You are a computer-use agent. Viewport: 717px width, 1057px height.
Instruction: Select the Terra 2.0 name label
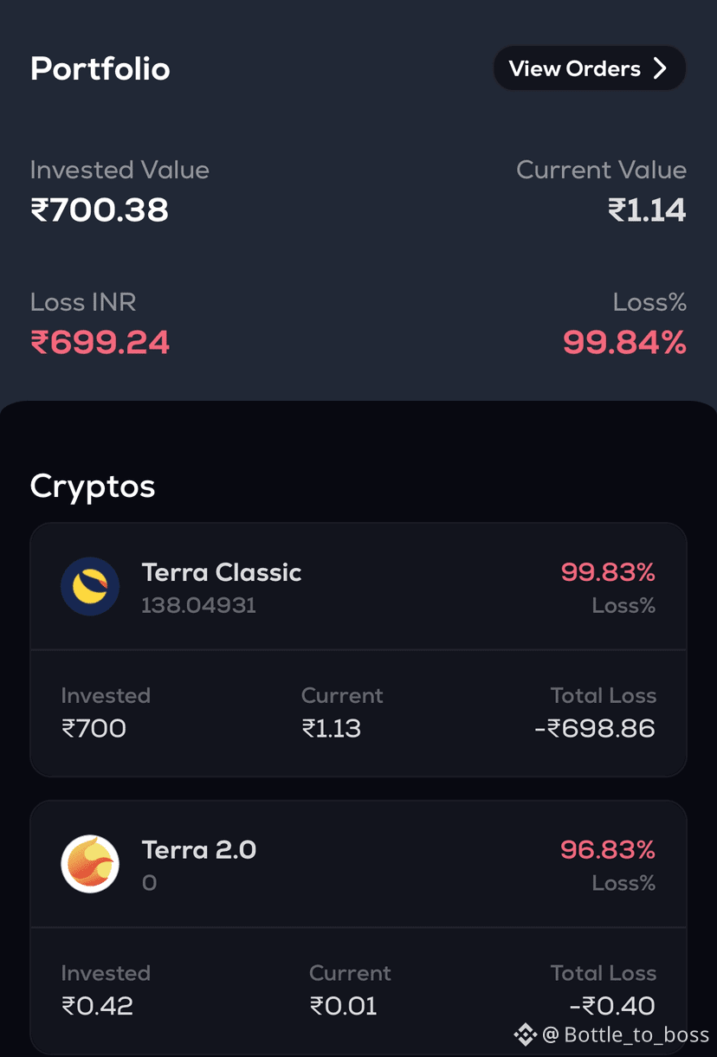(199, 849)
